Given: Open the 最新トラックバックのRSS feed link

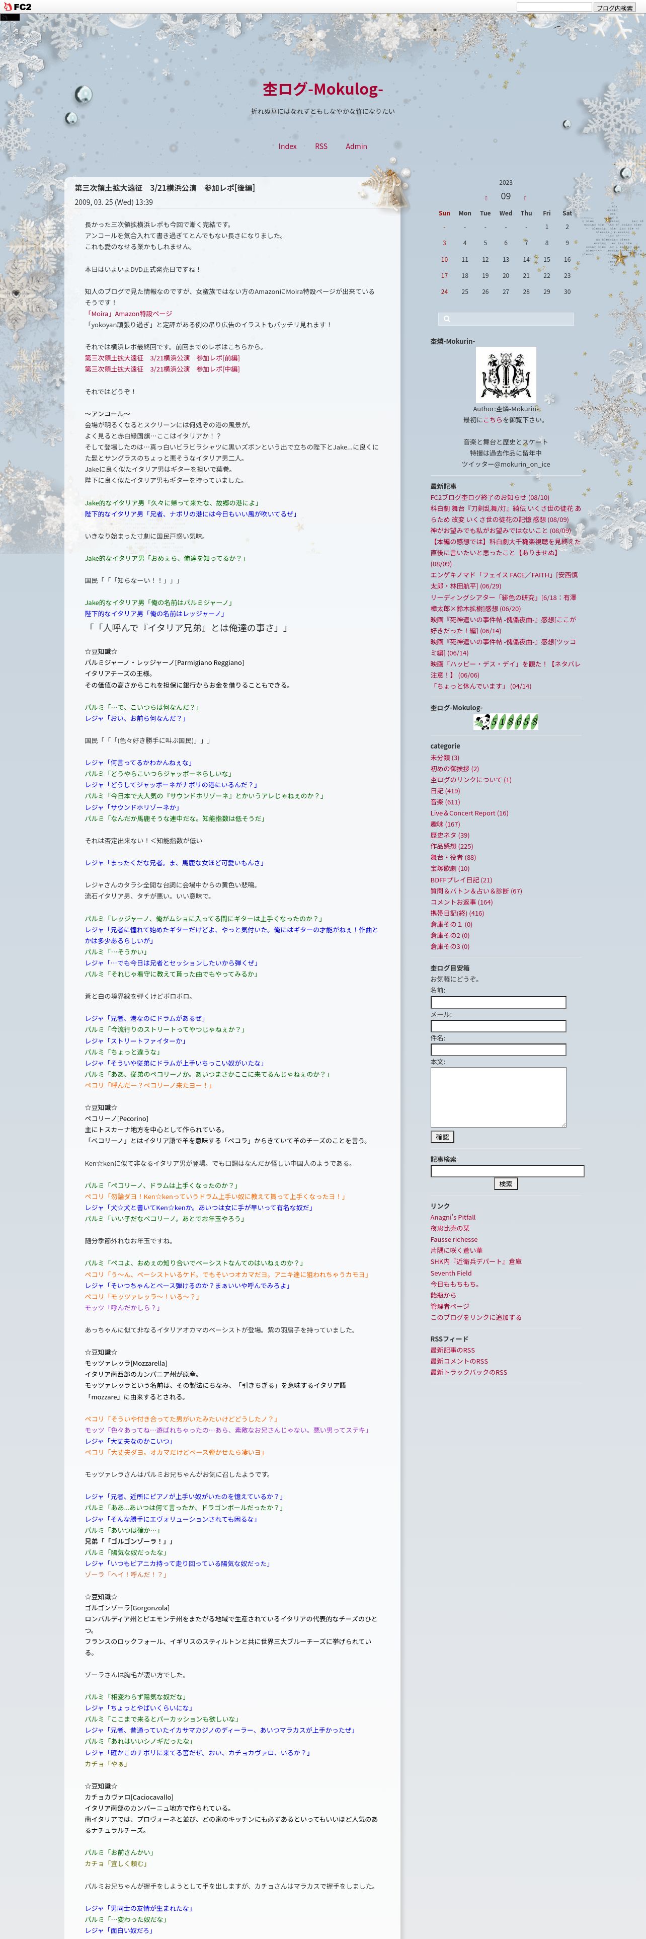Looking at the screenshot, I should point(468,1372).
